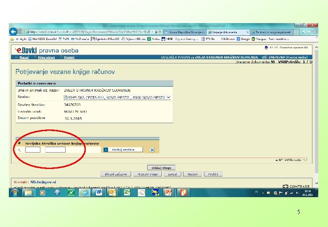The height and width of the screenshot is (227, 328).
Task: Open the browser tools gear icon
Action: 315,32
